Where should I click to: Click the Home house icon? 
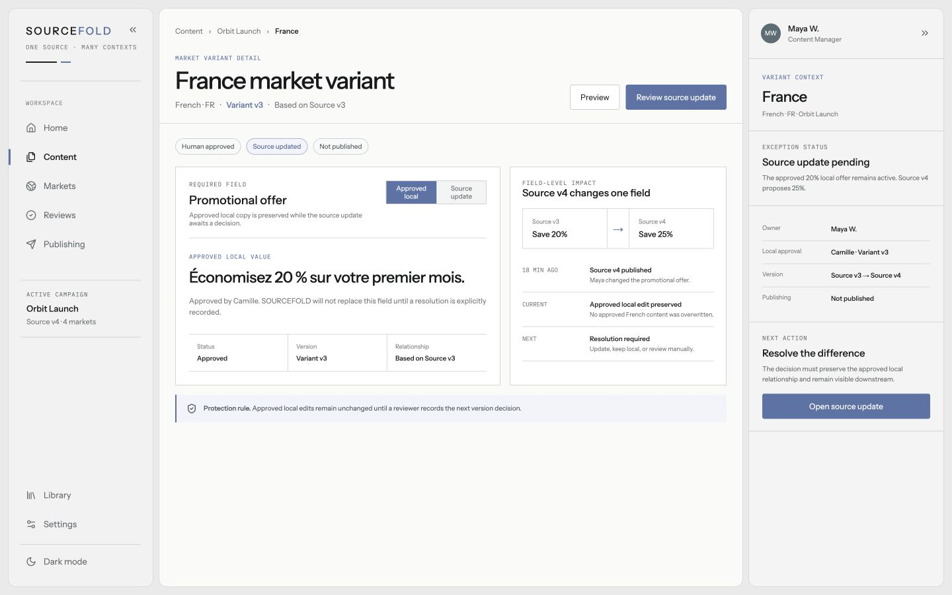coord(31,128)
